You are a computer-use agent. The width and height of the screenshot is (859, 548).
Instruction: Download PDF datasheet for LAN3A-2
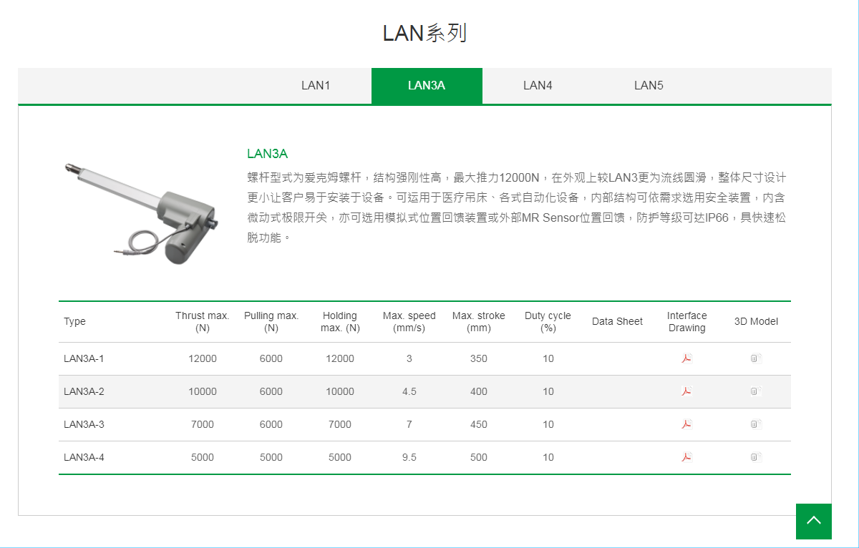tap(686, 391)
